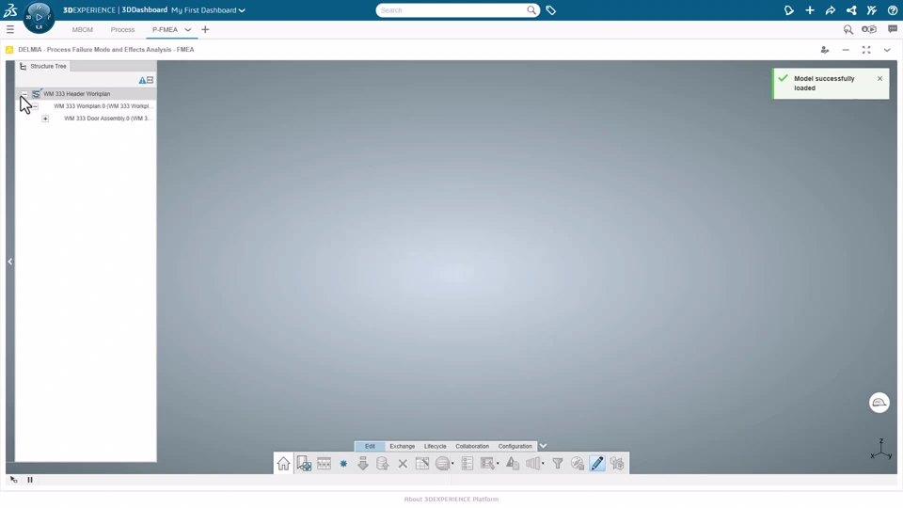Click the grid with pencil toolbar icon
Image resolution: width=903 pixels, height=508 pixels.
(422, 464)
